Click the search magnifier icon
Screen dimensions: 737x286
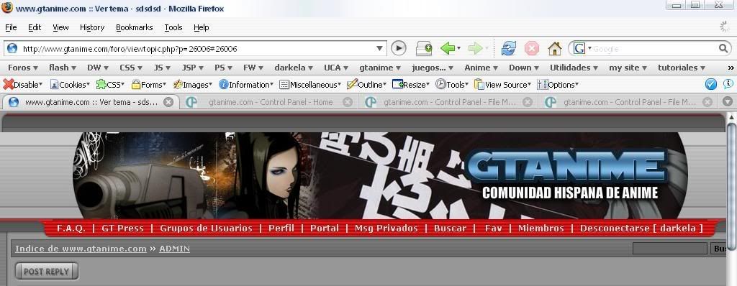click(x=723, y=48)
